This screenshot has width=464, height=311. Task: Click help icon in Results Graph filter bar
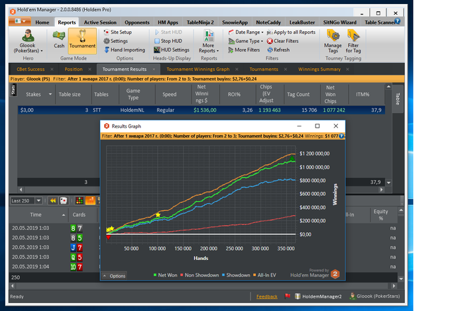341,136
